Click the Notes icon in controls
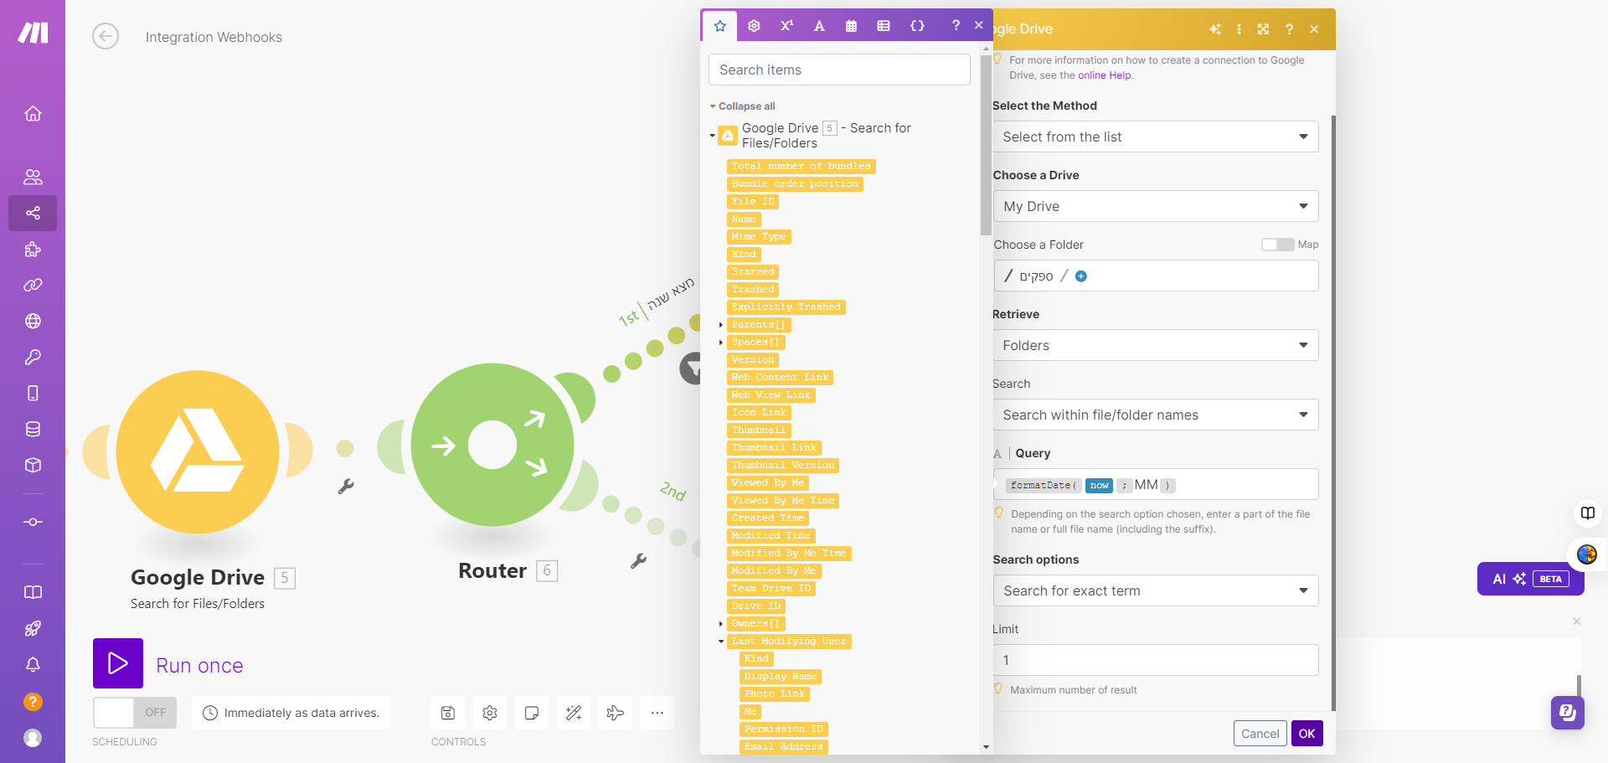This screenshot has height=763, width=1608. pos(532,713)
